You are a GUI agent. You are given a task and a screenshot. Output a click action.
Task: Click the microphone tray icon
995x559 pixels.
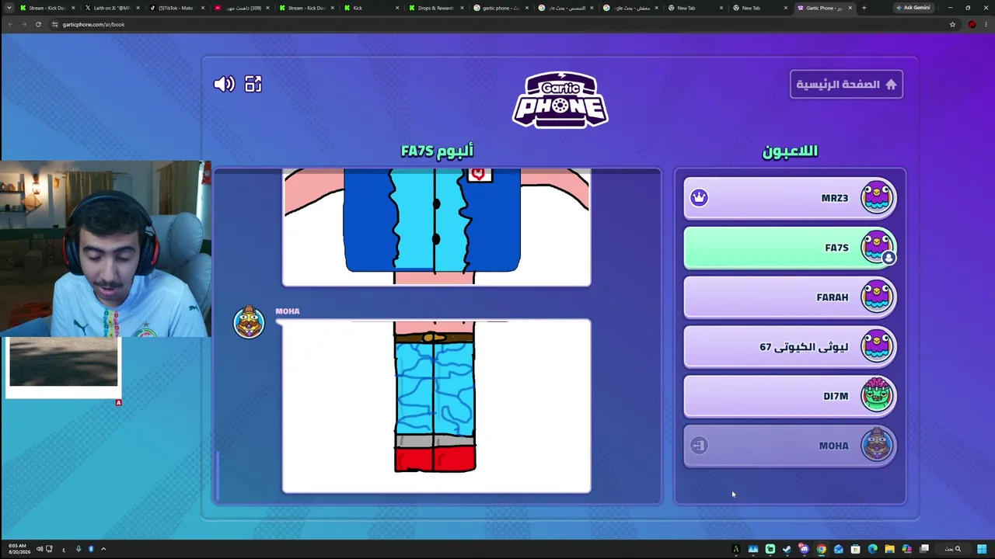pos(78,549)
